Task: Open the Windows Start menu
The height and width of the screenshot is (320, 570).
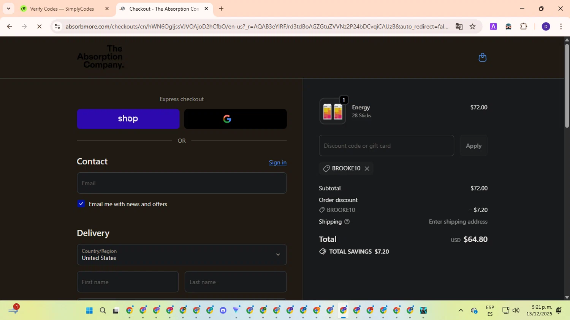Action: pos(89,311)
